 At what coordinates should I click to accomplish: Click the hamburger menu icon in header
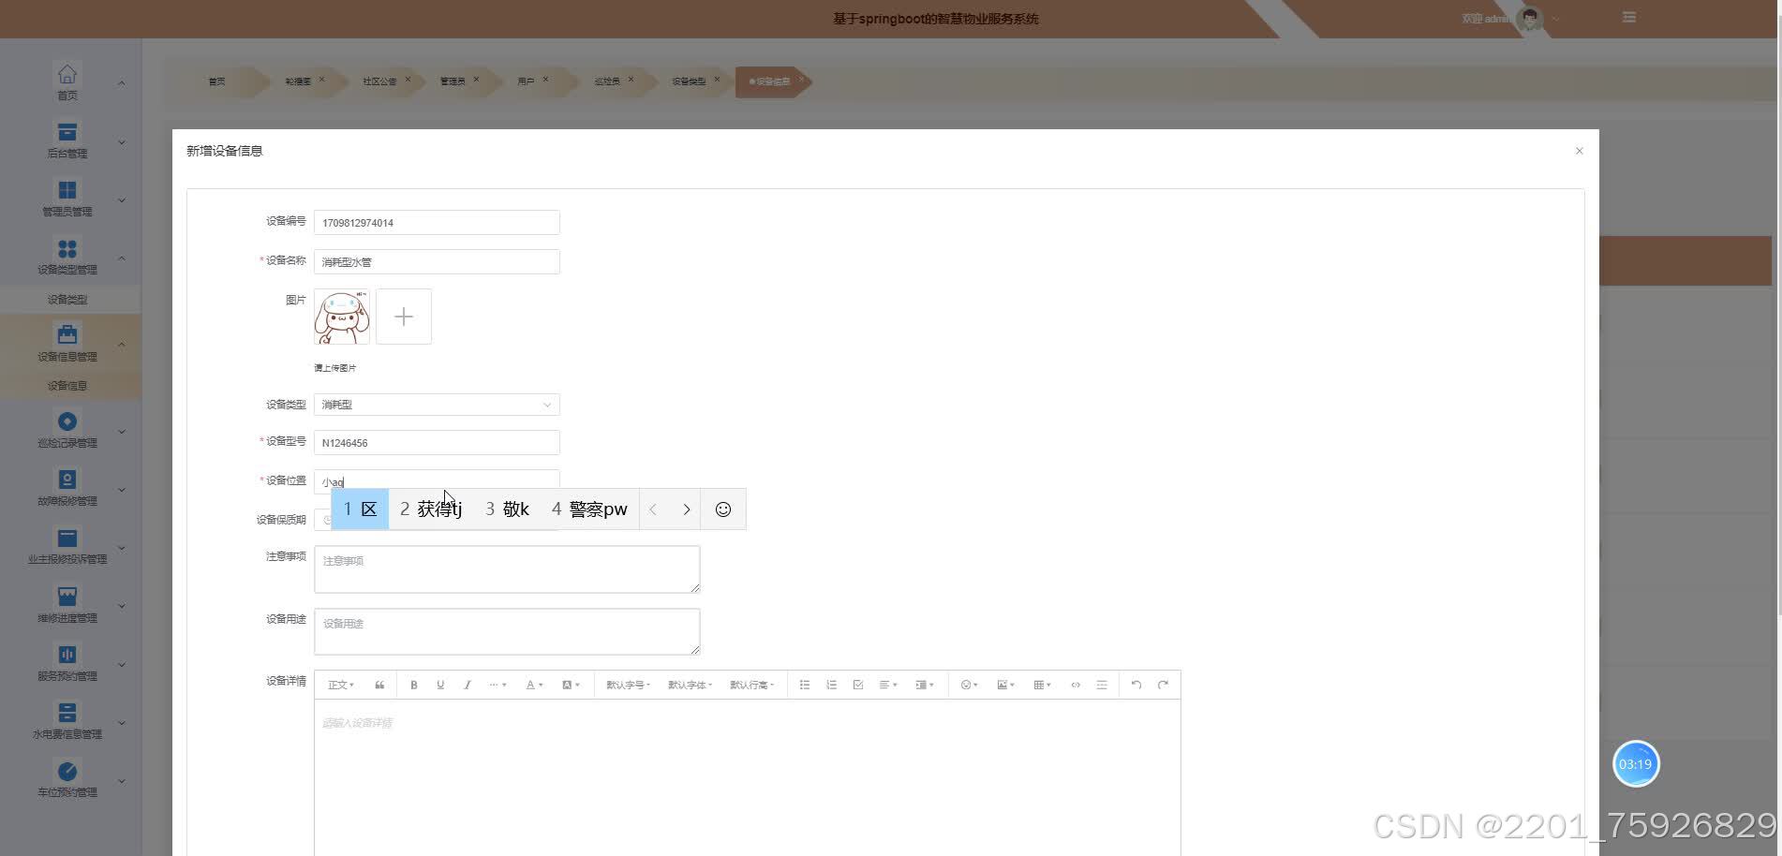point(1629,18)
